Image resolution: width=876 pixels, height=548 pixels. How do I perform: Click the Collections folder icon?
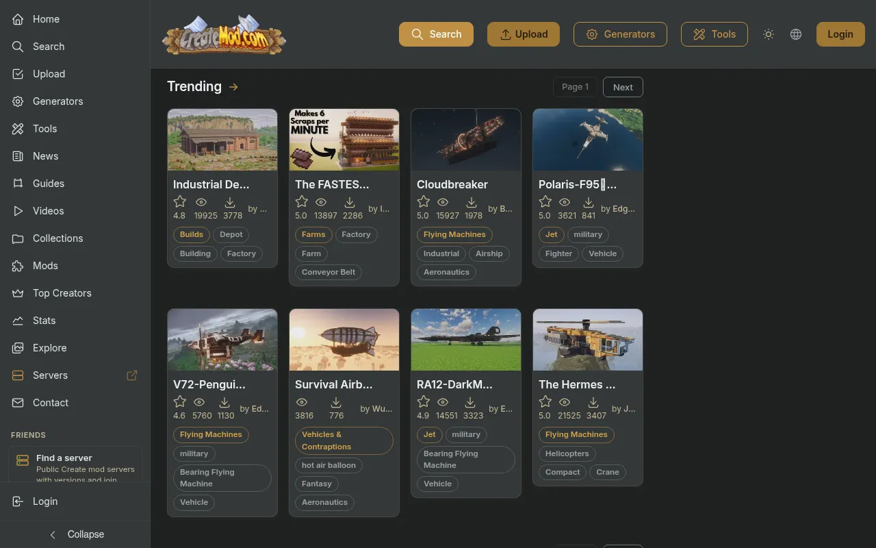tap(18, 238)
